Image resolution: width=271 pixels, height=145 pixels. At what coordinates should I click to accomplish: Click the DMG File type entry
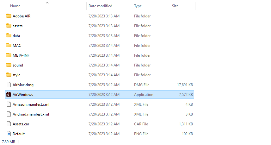point(141,85)
